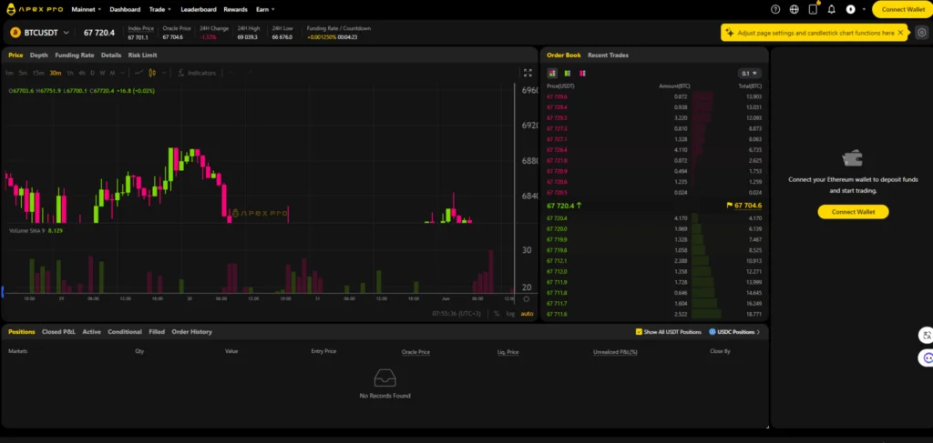Toggle Show All USDT Positions checkbox

639,332
